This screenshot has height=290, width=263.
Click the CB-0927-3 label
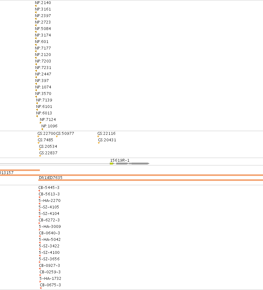point(49,265)
